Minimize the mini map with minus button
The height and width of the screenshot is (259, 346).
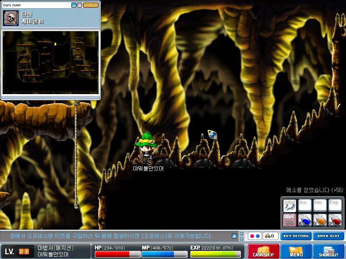74,5
